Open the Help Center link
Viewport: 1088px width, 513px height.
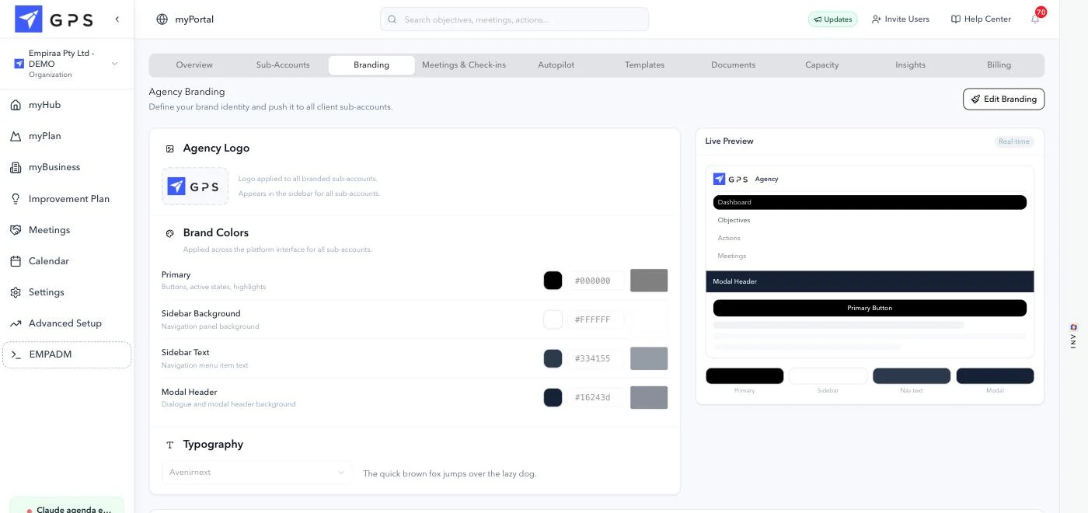[982, 19]
